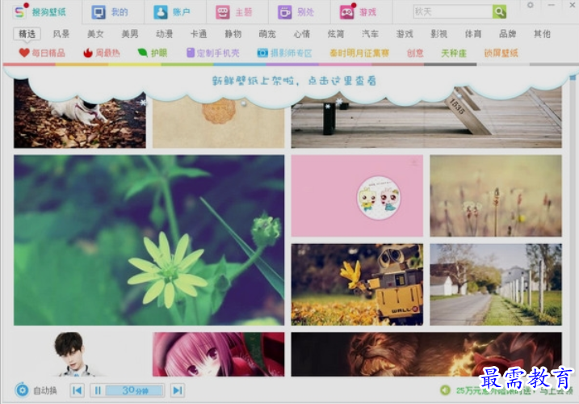Click the 搜狗壁纸 logo icon
Viewport: 579px width, 404px height.
(19, 12)
